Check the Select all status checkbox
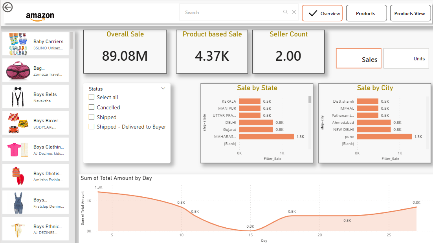This screenshot has width=433, height=243. tap(92, 98)
